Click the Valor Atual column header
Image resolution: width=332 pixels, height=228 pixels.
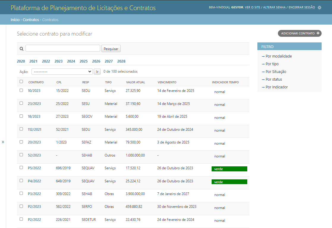click(136, 82)
